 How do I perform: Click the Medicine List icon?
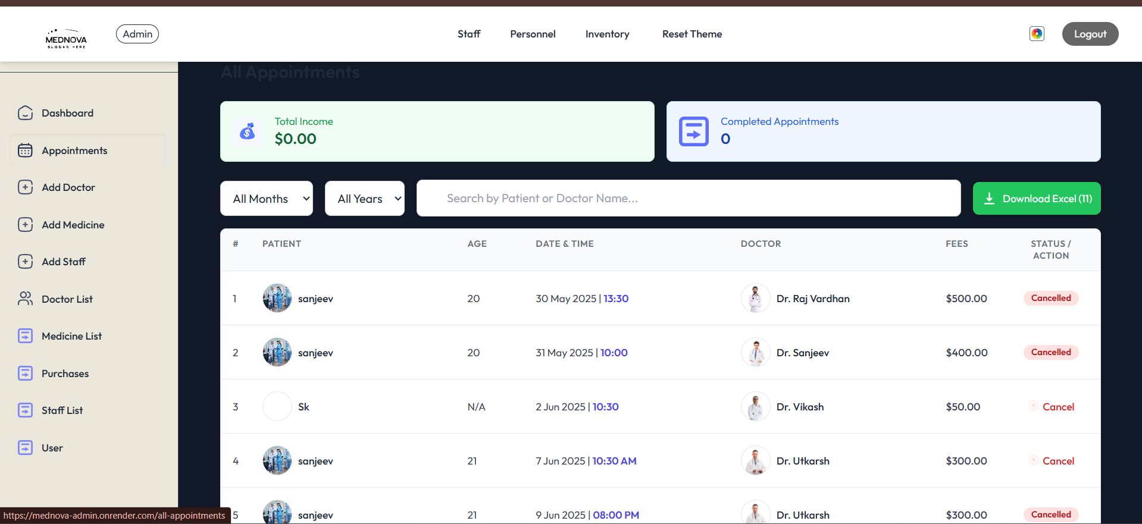pos(25,336)
